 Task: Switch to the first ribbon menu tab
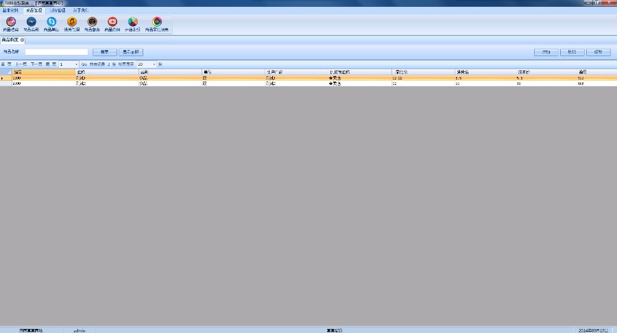(11, 10)
